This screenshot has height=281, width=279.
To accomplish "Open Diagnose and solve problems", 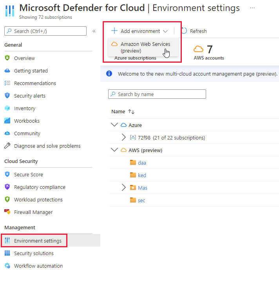I will coord(47,146).
